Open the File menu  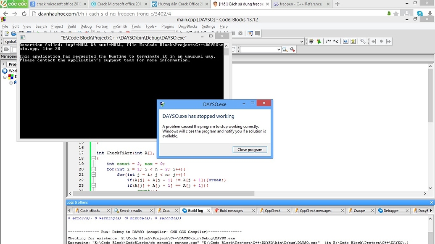point(5,27)
